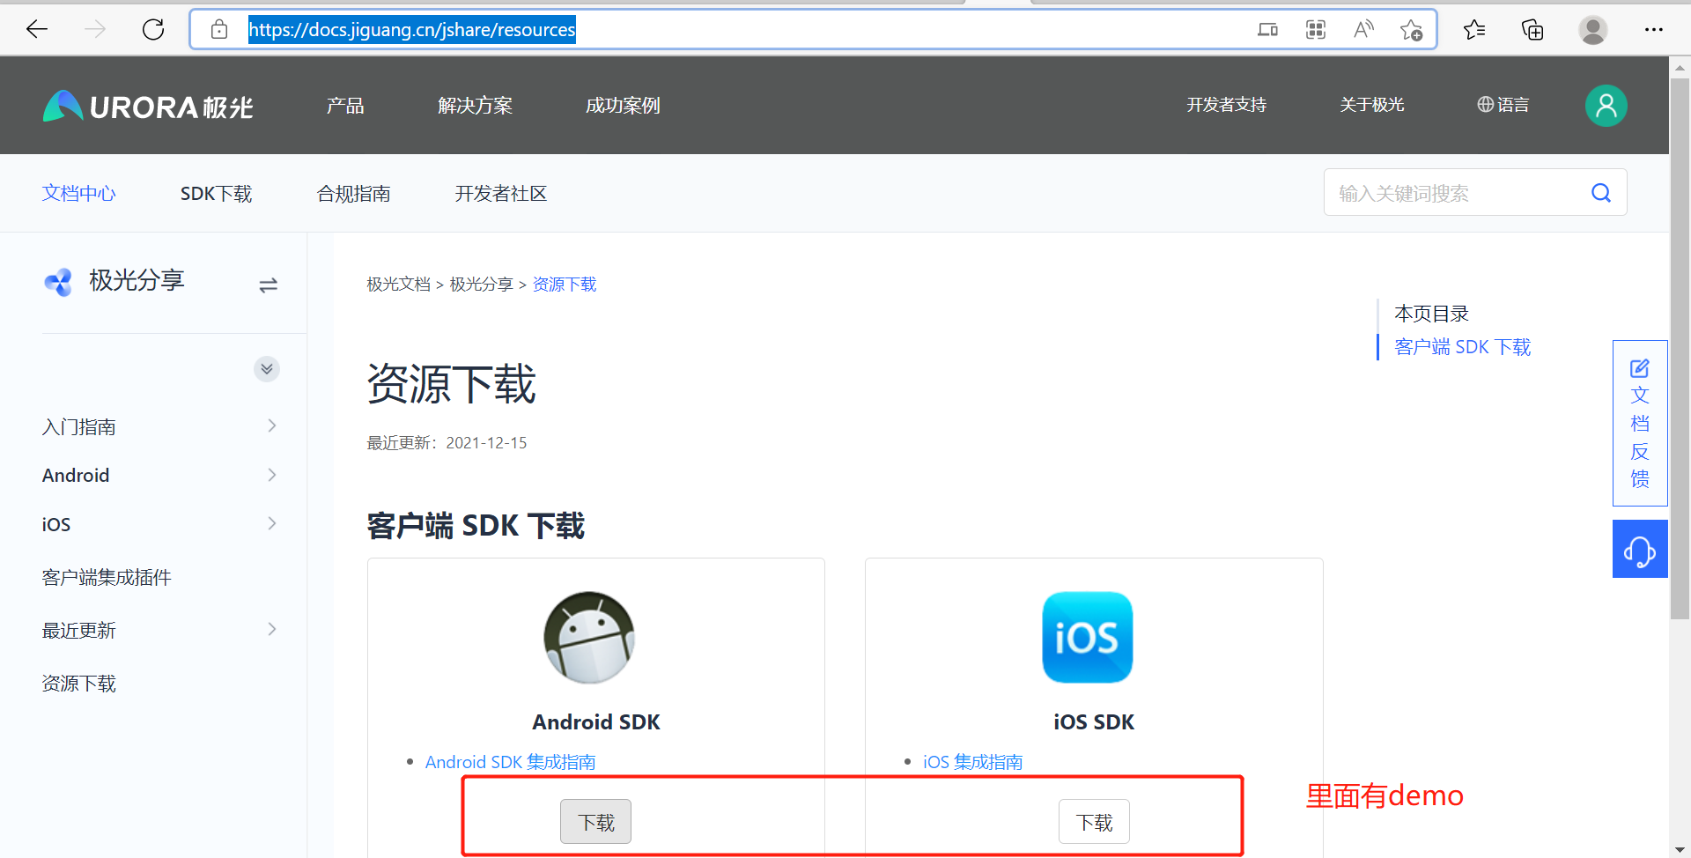Click the iOS logo image
This screenshot has width=1691, height=858.
[x=1088, y=637]
